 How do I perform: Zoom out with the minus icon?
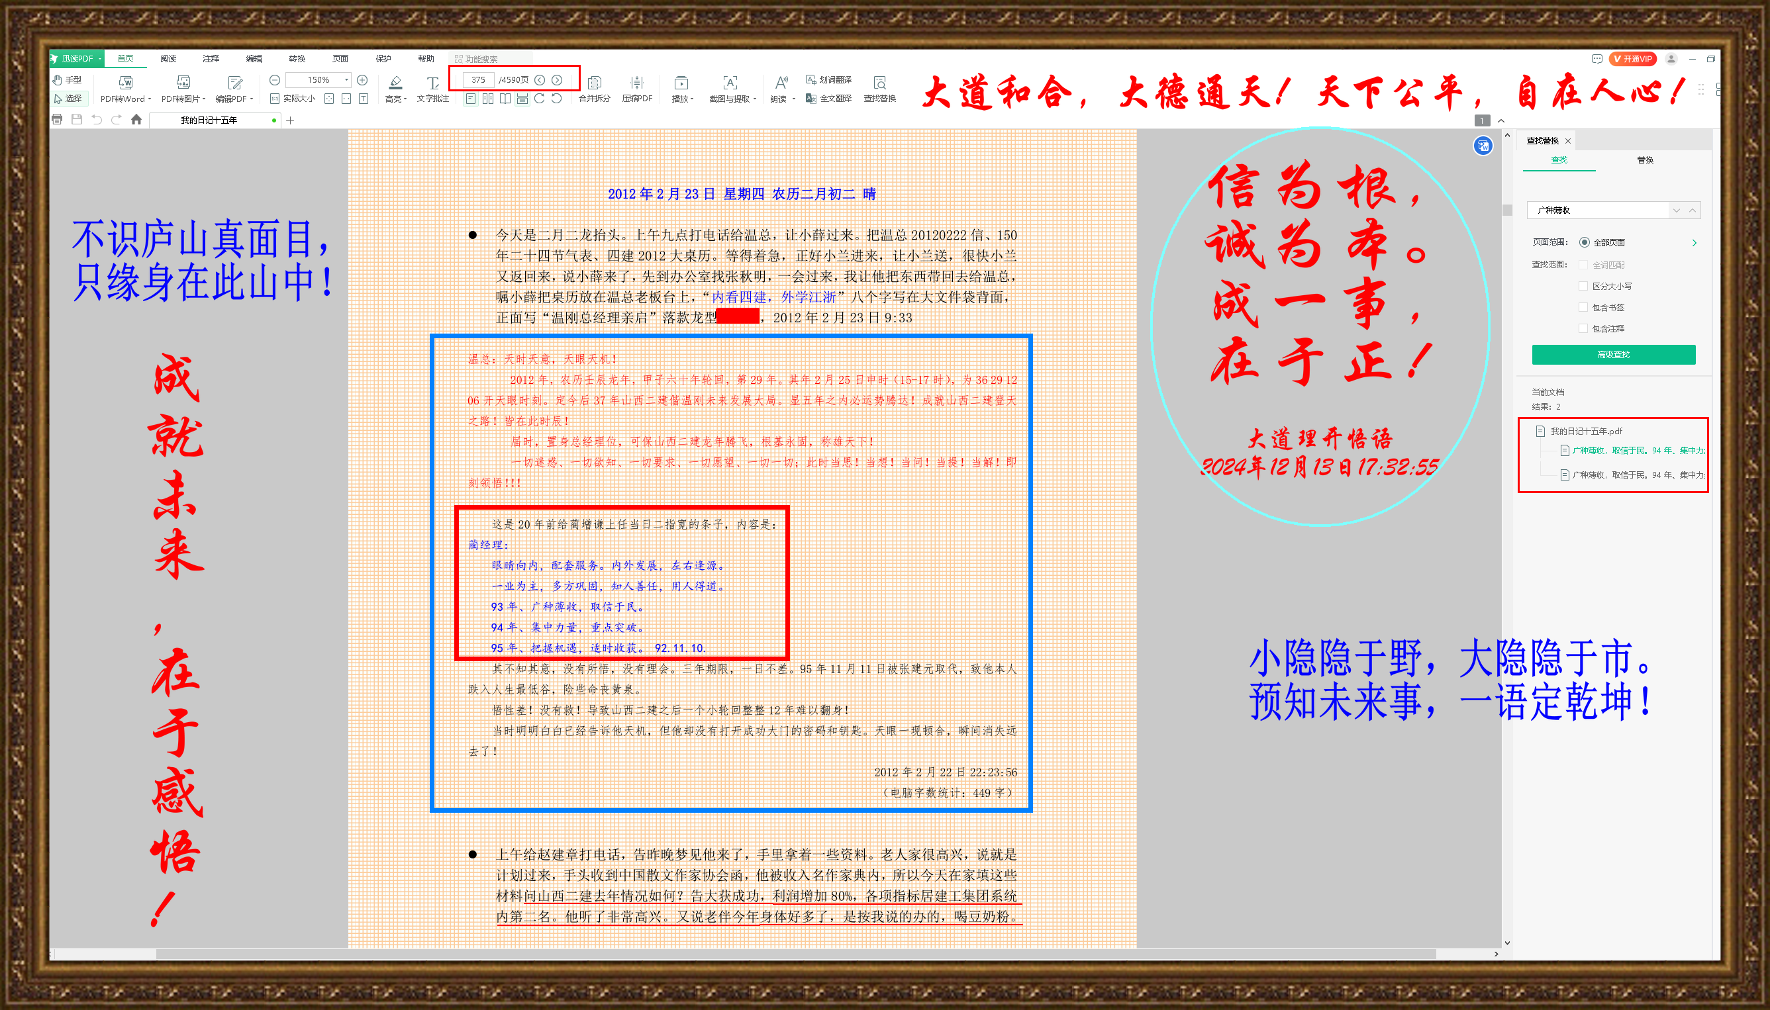click(275, 80)
